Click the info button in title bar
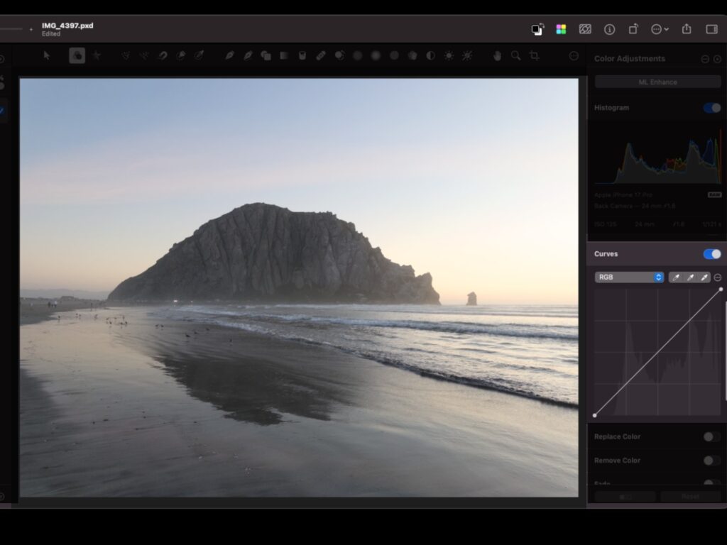Image resolution: width=727 pixels, height=545 pixels. pos(609,29)
